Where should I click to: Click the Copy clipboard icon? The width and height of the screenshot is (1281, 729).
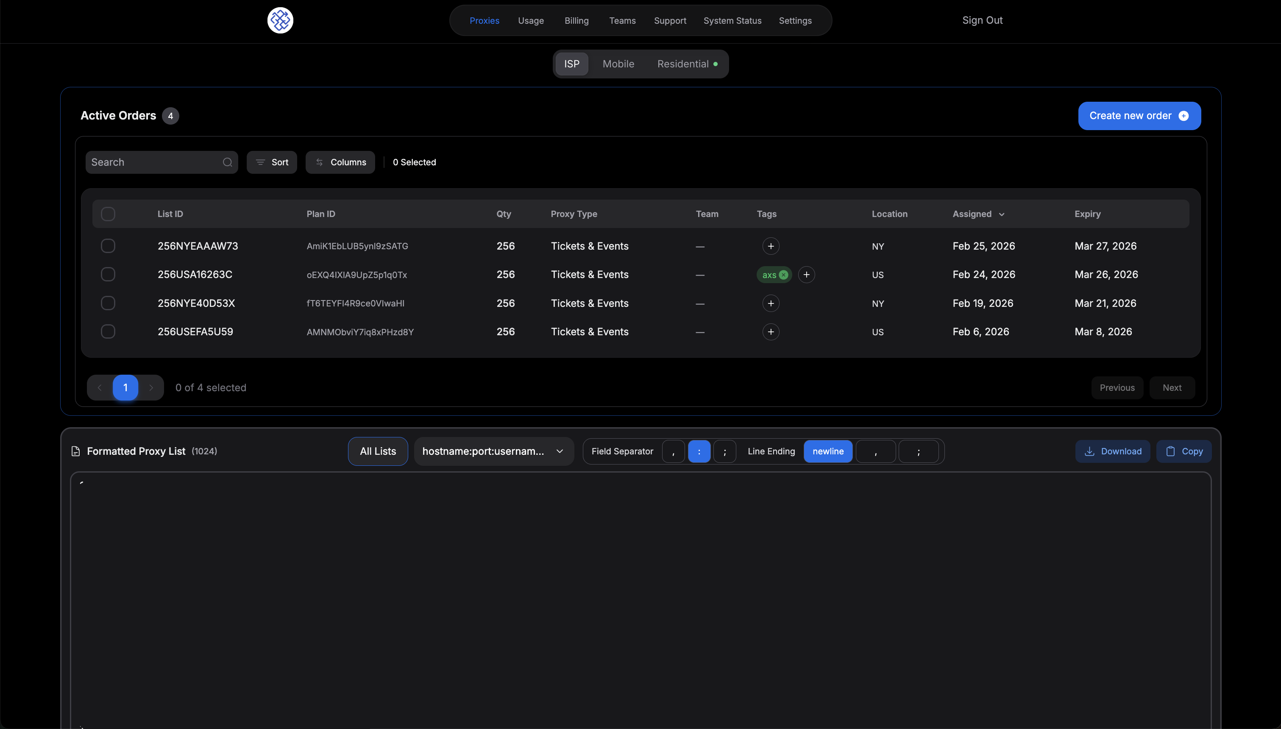tap(1170, 452)
